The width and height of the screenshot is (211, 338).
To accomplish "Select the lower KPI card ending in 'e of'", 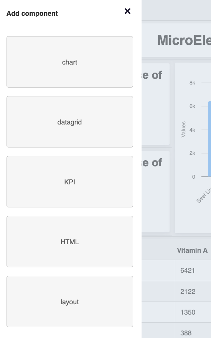I will click(156, 192).
